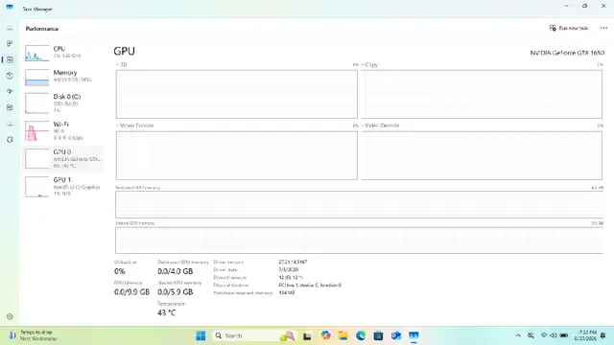Click the Run new task button

[569, 28]
